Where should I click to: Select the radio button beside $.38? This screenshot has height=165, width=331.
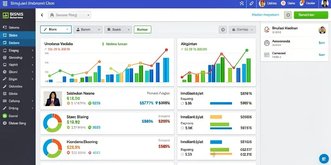(182, 103)
